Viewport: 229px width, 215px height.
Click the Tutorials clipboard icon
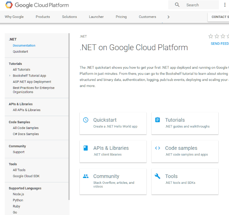tap(157, 120)
